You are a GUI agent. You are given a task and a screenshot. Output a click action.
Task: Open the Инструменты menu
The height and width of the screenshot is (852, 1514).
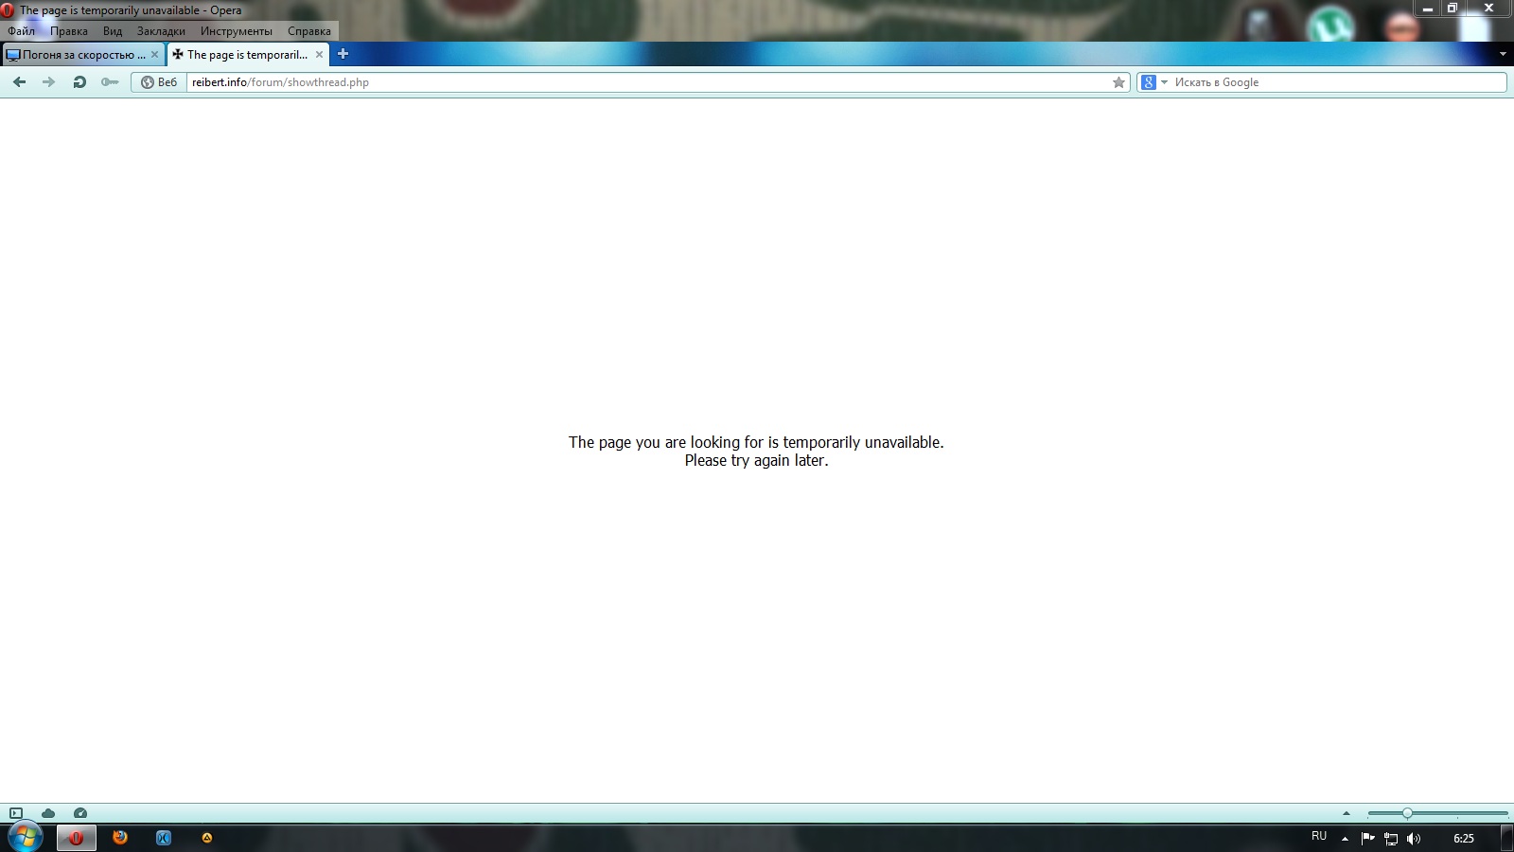(237, 31)
